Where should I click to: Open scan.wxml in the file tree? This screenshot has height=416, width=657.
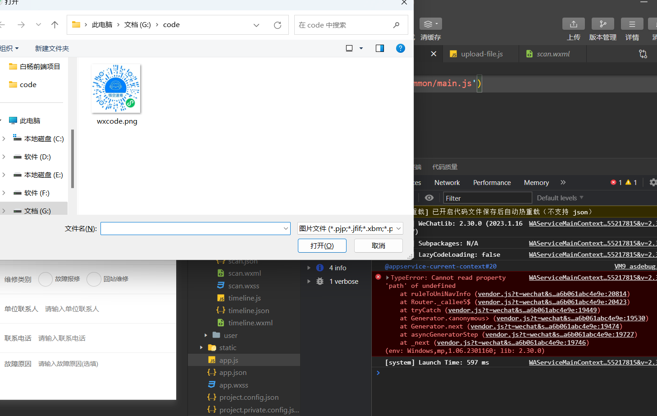tap(245, 273)
